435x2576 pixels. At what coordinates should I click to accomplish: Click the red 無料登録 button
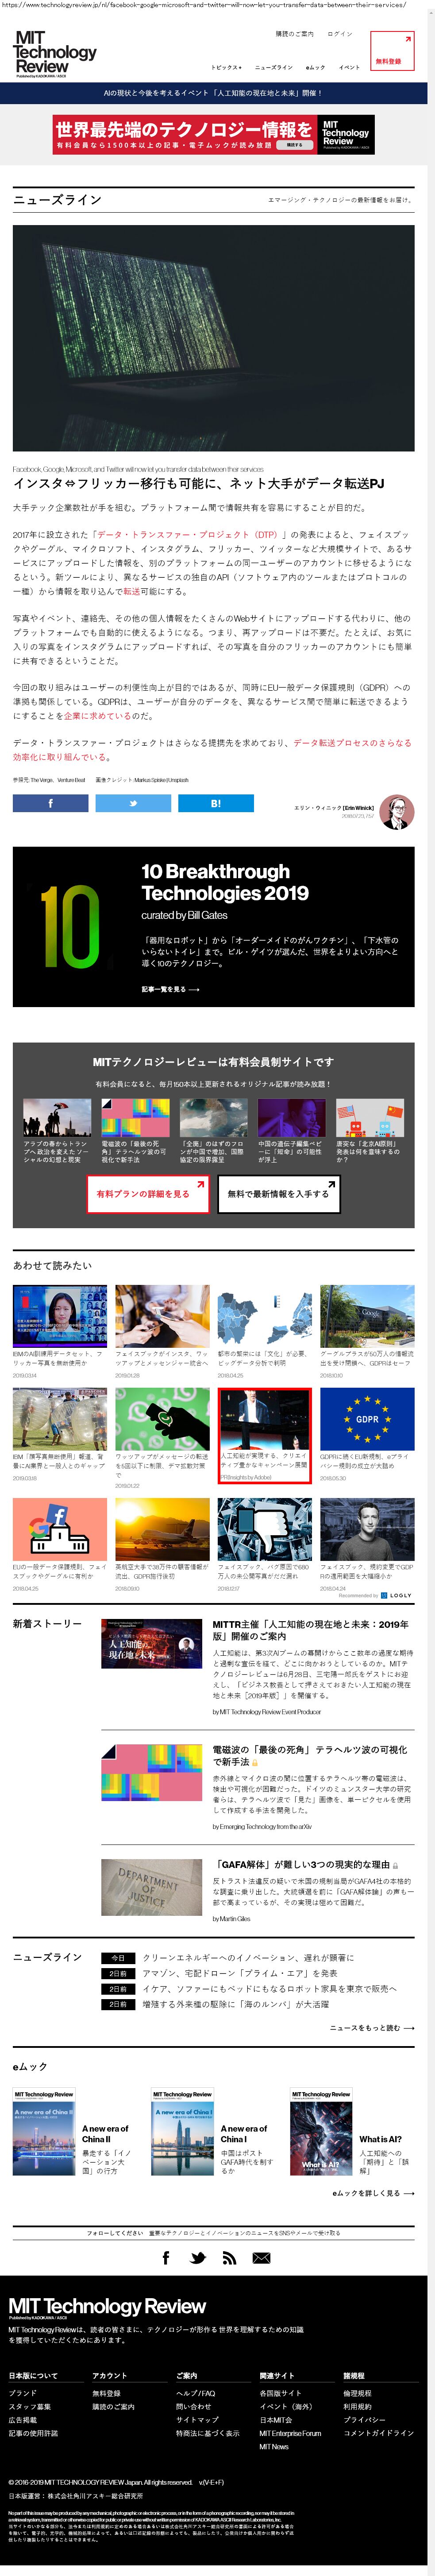click(391, 51)
